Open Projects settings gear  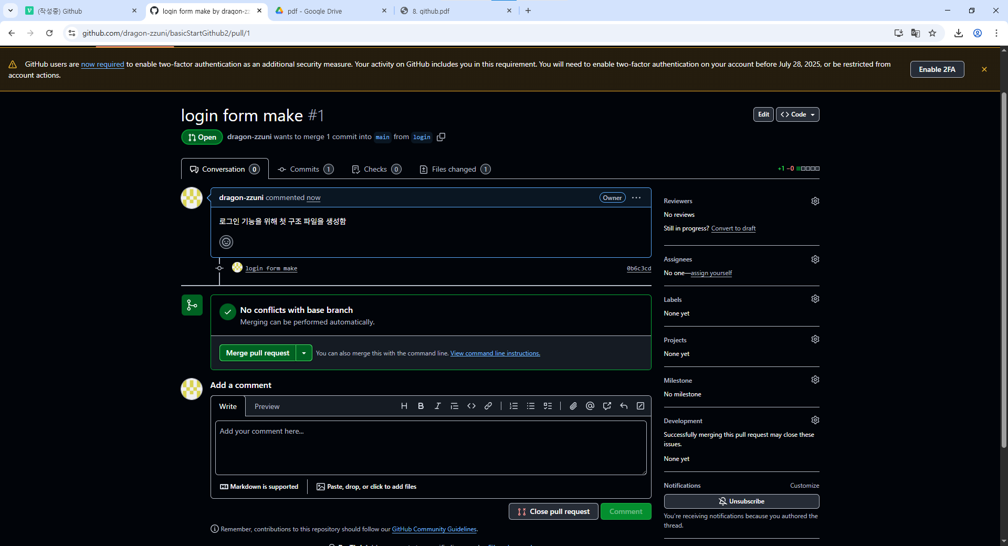(x=815, y=339)
